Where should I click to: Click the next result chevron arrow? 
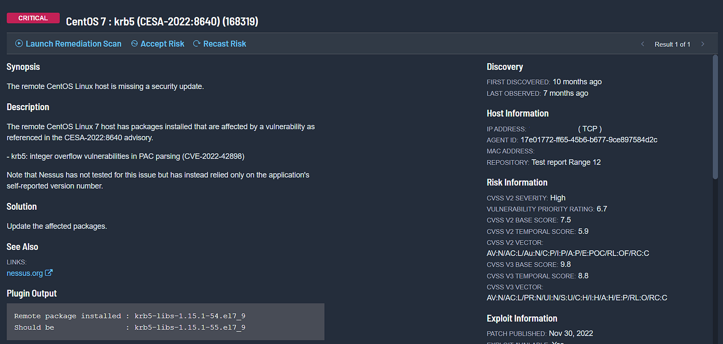(702, 44)
